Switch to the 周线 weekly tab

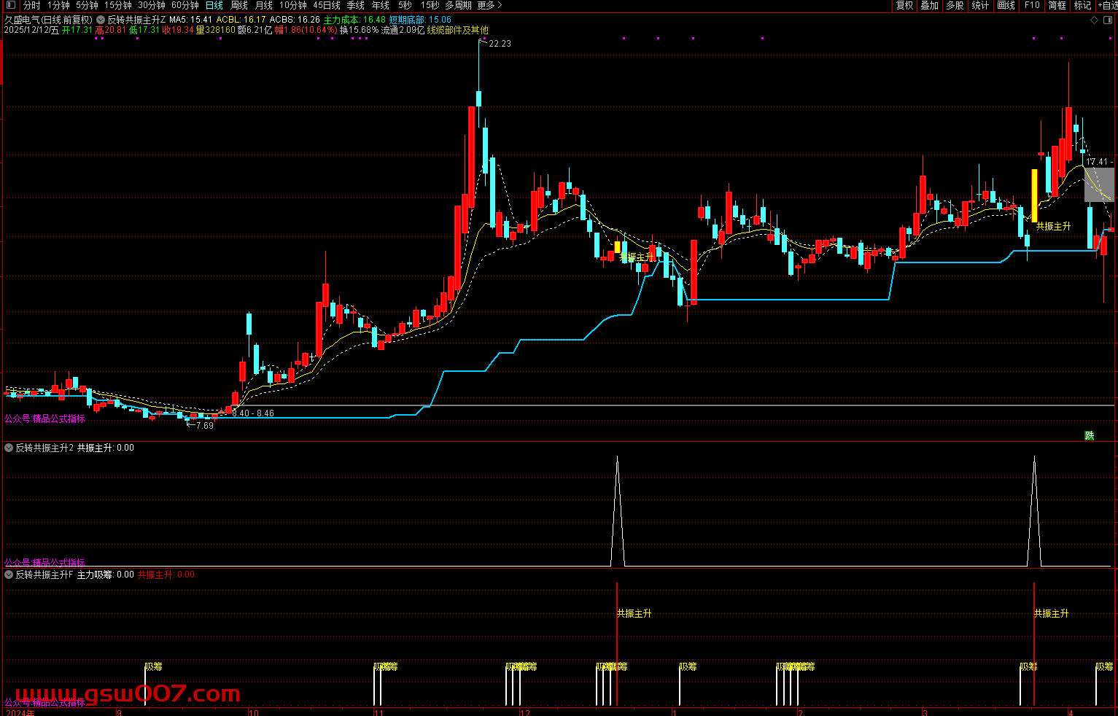(239, 5)
